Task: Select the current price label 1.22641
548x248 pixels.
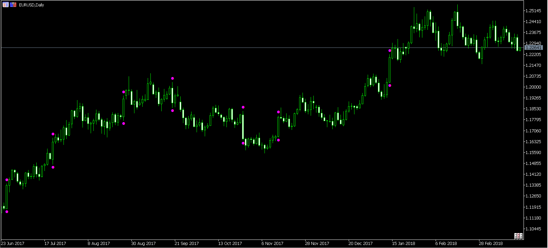Action: tap(533, 48)
